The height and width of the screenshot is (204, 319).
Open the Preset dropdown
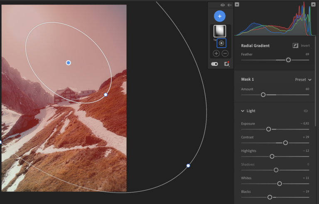(x=303, y=79)
